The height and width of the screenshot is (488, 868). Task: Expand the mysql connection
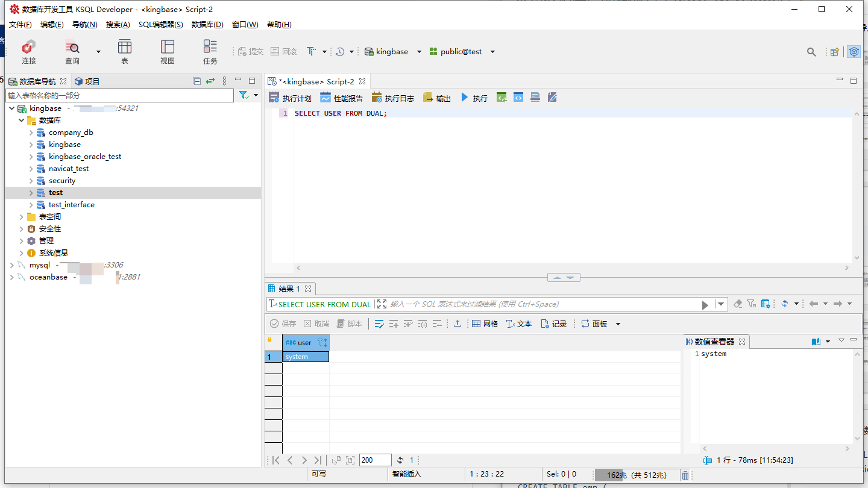coord(11,265)
